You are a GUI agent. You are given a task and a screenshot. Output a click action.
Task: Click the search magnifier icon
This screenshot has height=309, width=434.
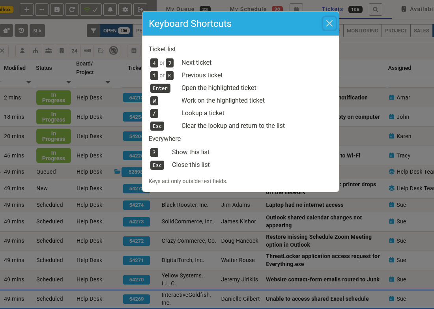(376, 9)
